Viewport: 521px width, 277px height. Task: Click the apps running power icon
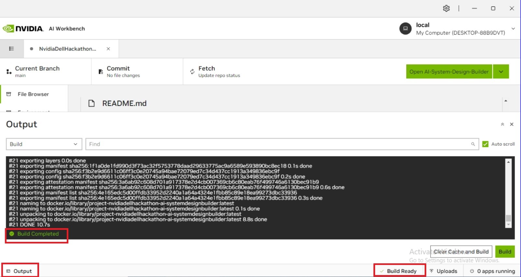coord(472,271)
